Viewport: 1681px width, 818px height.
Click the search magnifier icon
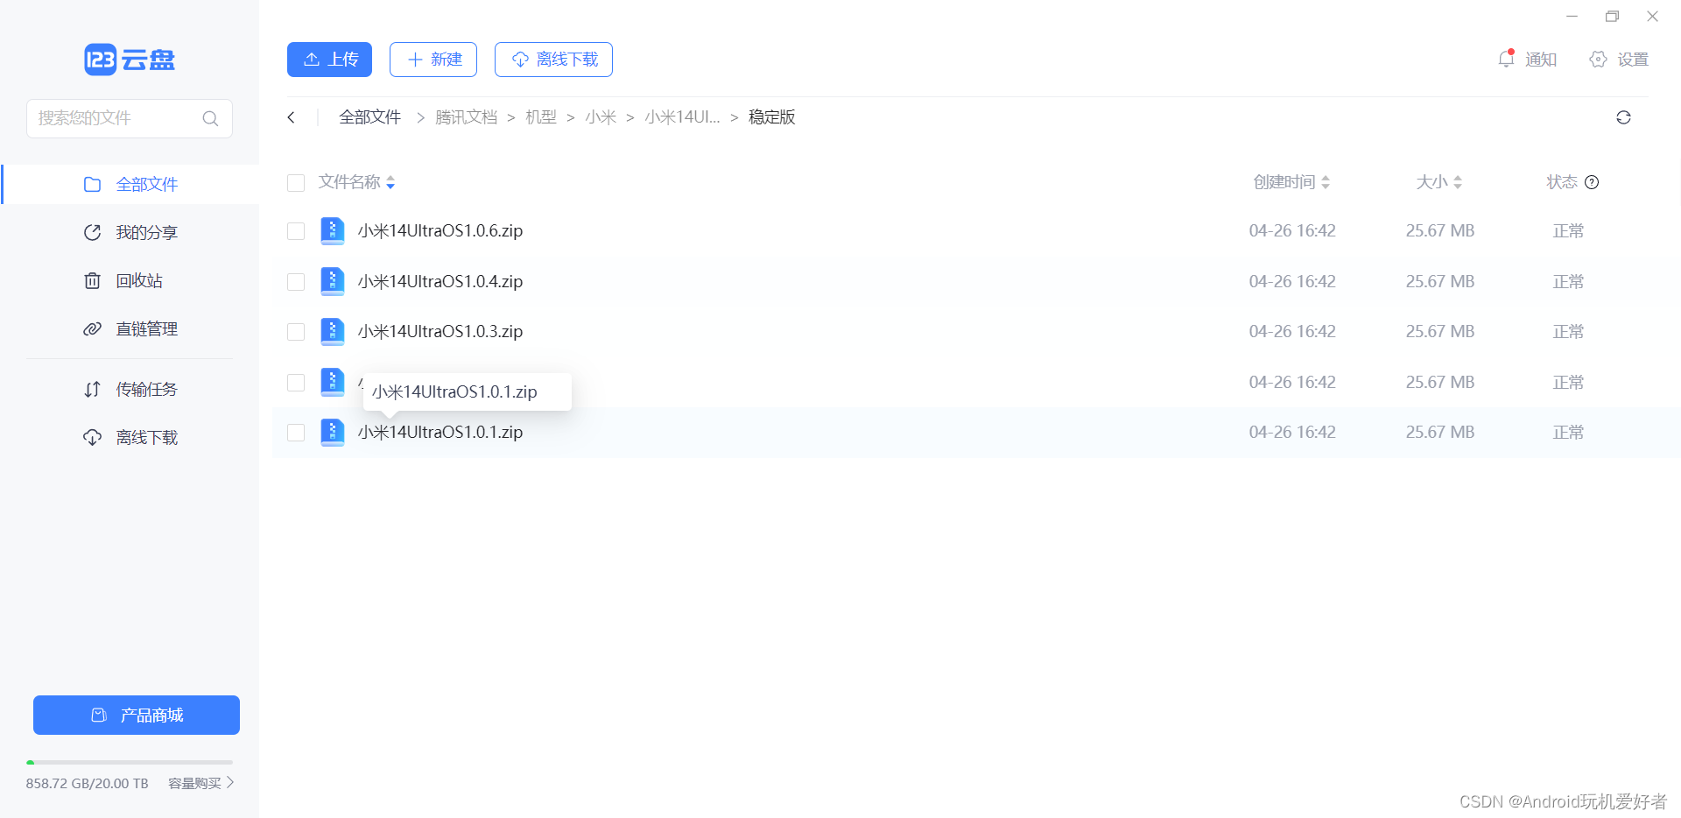[210, 118]
